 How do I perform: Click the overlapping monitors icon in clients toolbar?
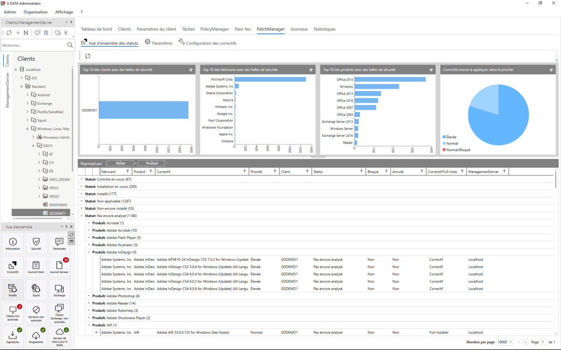point(37,33)
